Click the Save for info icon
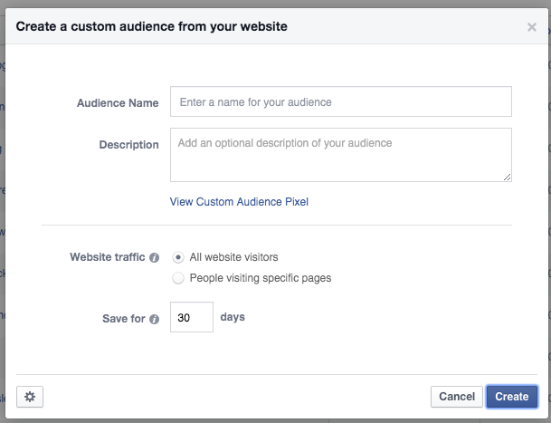 pos(155,319)
